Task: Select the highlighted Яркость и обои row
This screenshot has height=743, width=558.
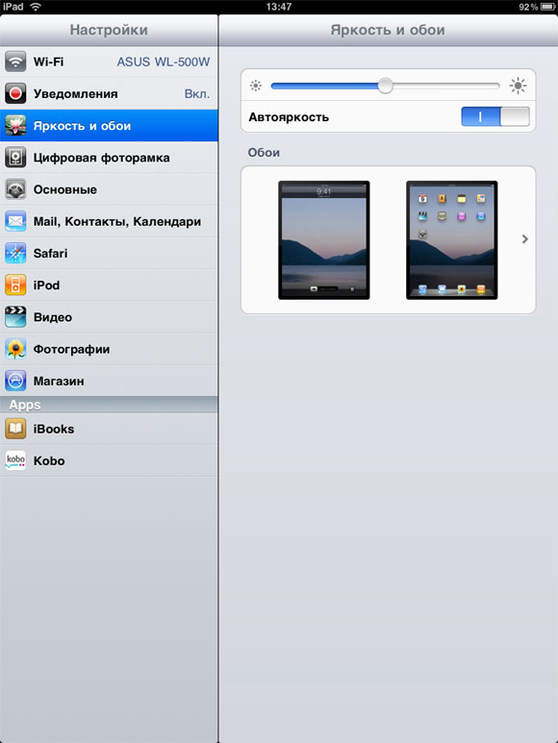Action: pos(109,126)
